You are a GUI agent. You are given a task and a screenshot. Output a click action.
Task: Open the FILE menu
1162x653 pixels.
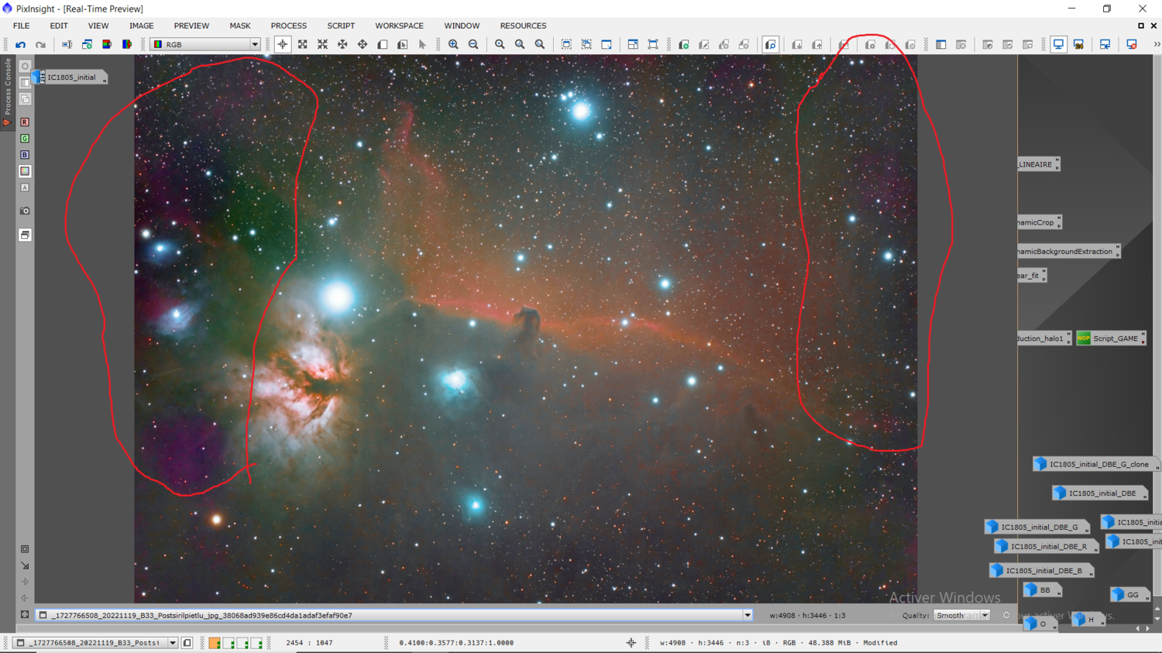point(21,26)
